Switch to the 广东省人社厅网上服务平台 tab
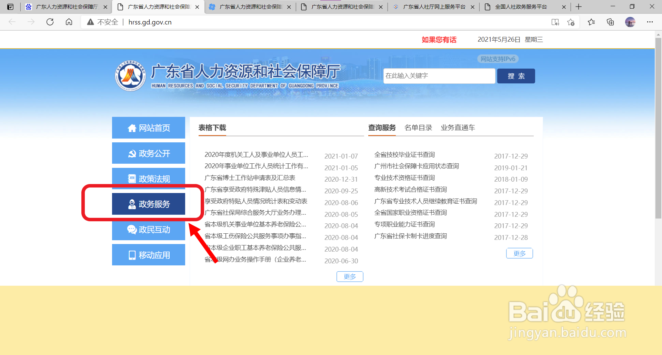Viewport: 662px width, 355px height. [x=434, y=7]
